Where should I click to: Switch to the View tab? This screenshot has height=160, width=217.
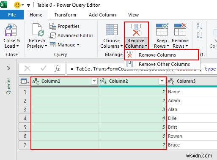point(133,15)
